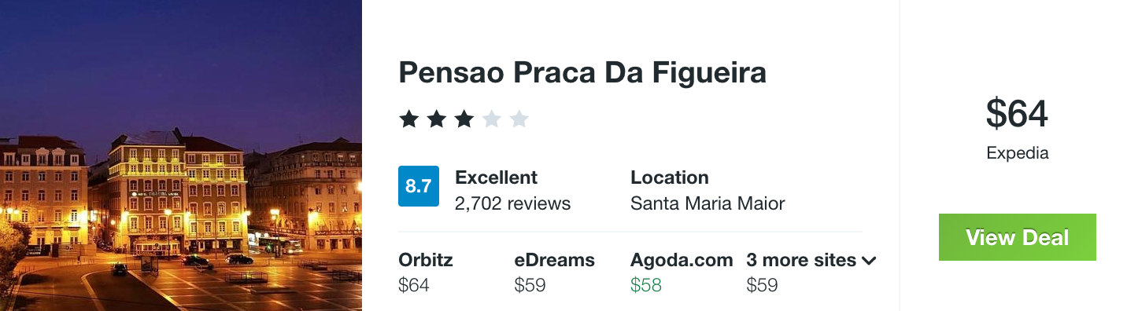Open the 3 more sites list
The height and width of the screenshot is (311, 1127).
[x=811, y=260]
